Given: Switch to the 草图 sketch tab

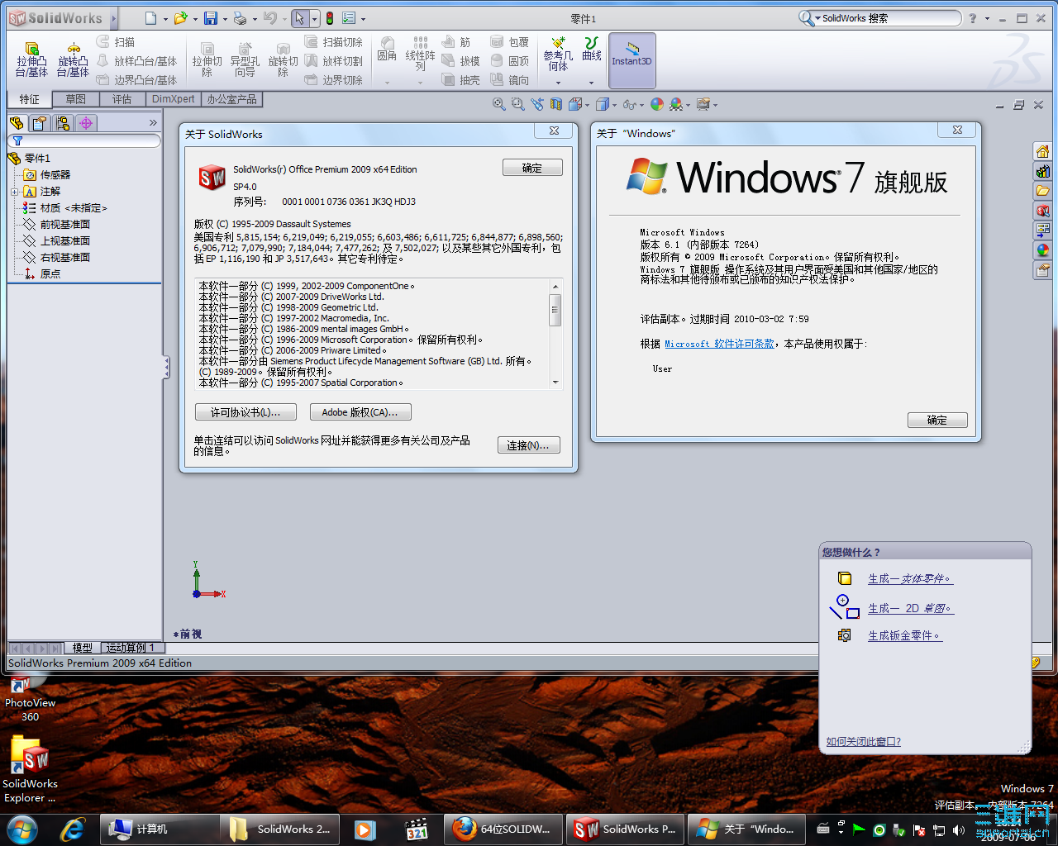Looking at the screenshot, I should (76, 99).
